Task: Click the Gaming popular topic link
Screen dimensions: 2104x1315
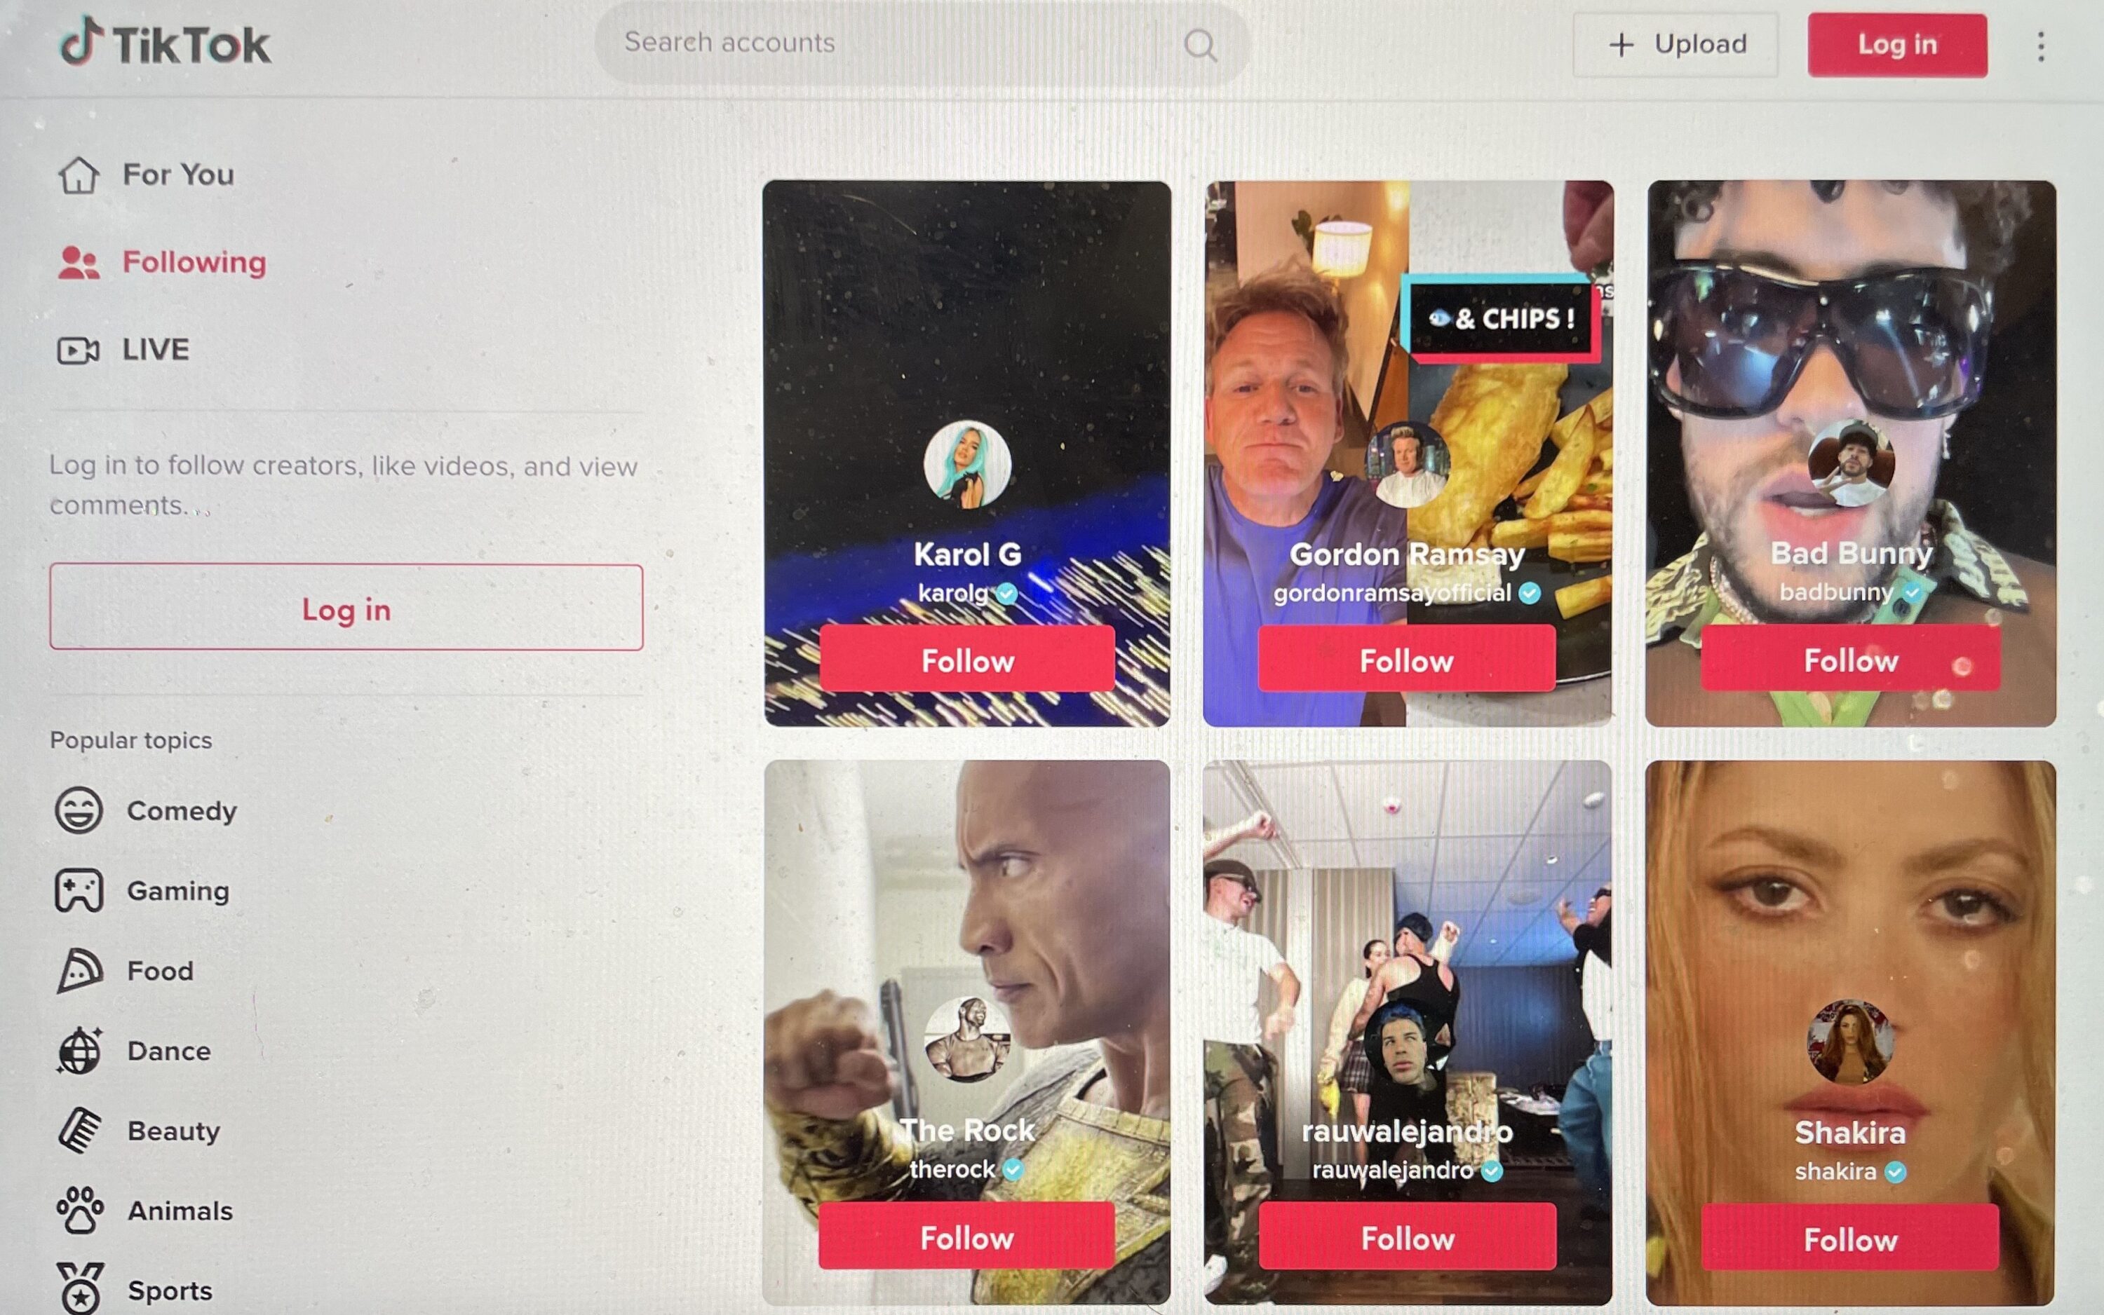Action: (x=177, y=890)
